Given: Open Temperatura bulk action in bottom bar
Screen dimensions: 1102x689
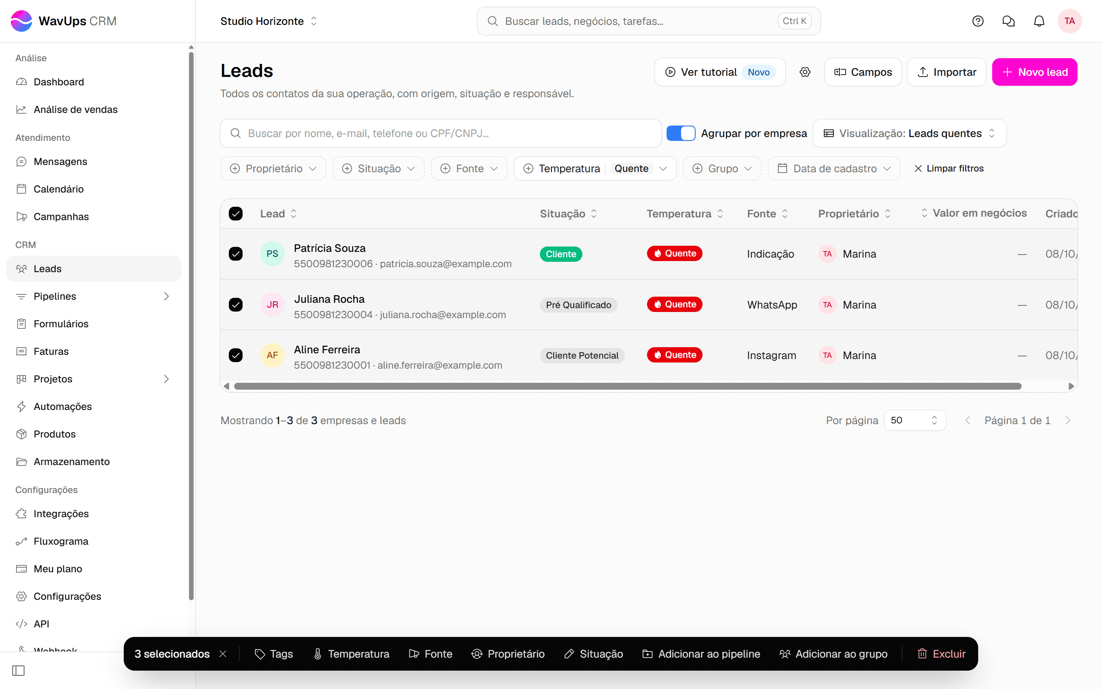Looking at the screenshot, I should 351,654.
